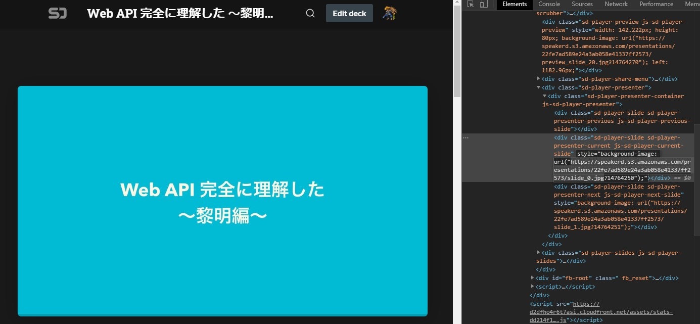Select the presenter-previous slide div node

coord(622,121)
